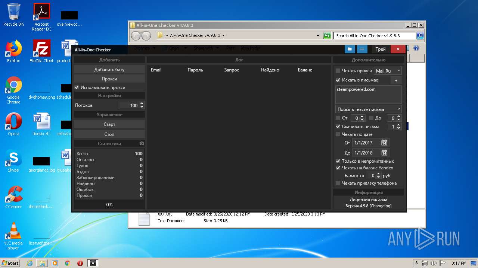The width and height of the screenshot is (478, 268).
Task: Click the Chrome icon in the taskbar
Action: pyautogui.click(x=68, y=263)
